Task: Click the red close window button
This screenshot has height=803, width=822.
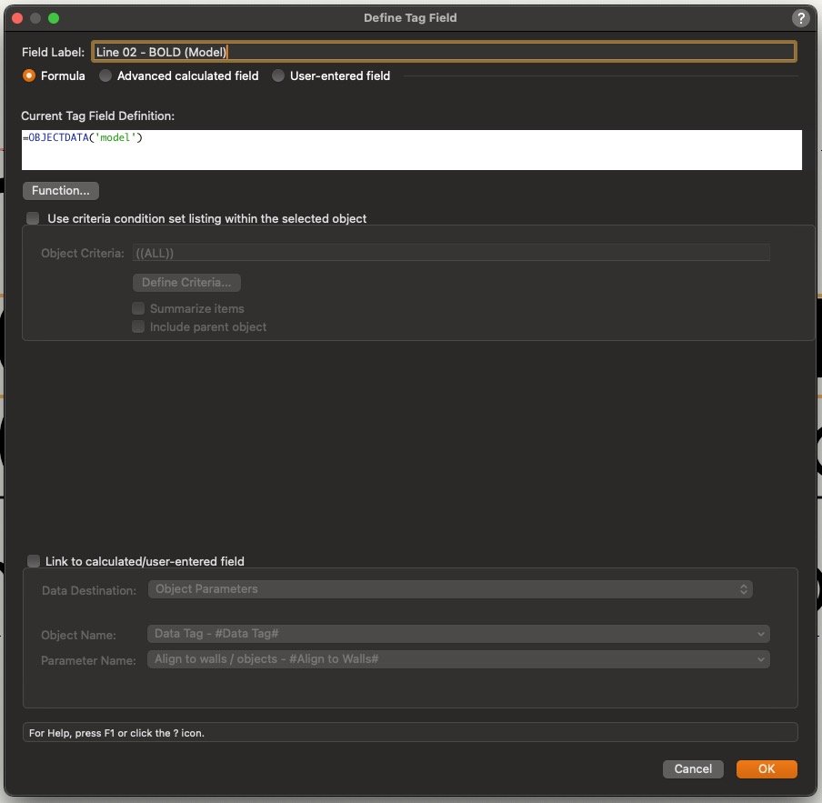Action: click(x=17, y=18)
